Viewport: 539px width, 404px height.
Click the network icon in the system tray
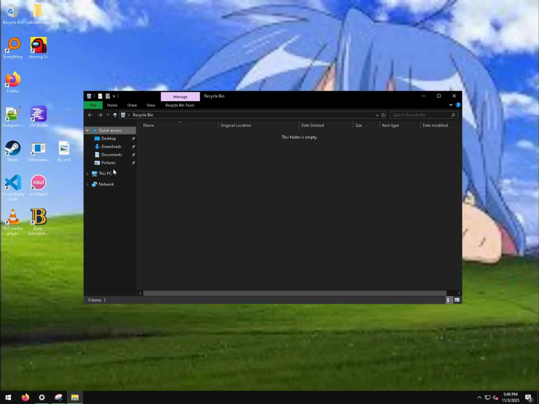[487, 398]
